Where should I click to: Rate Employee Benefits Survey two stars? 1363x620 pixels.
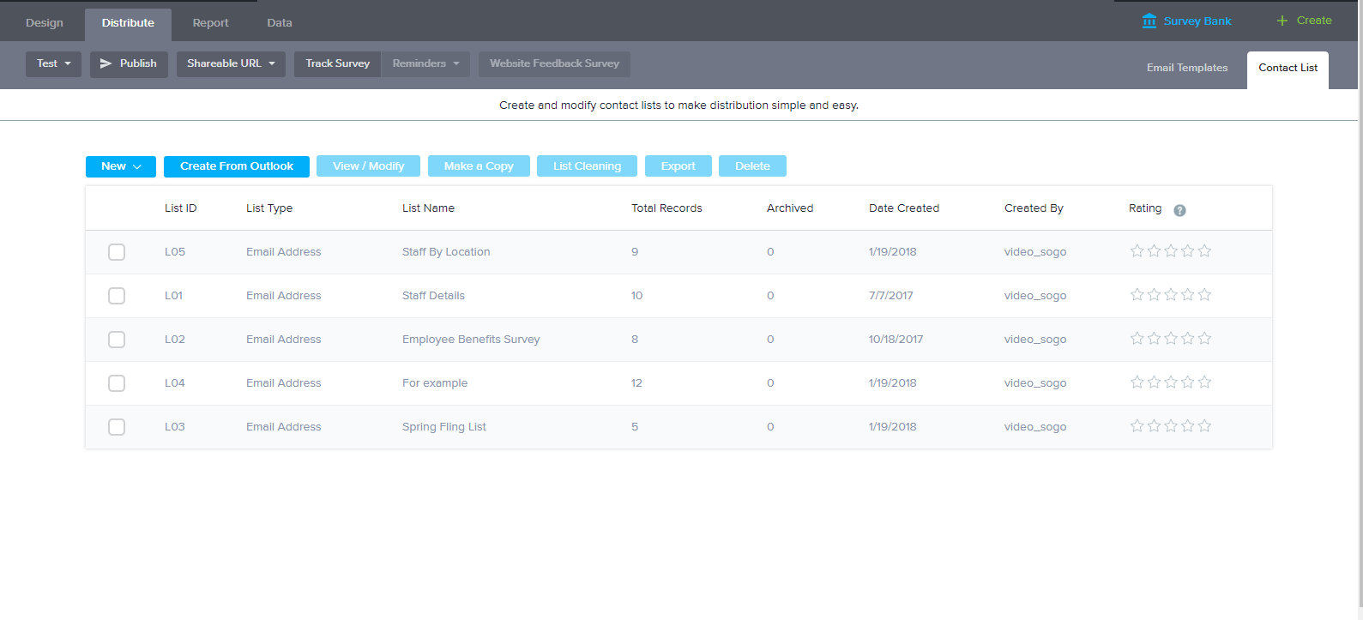coord(1155,339)
